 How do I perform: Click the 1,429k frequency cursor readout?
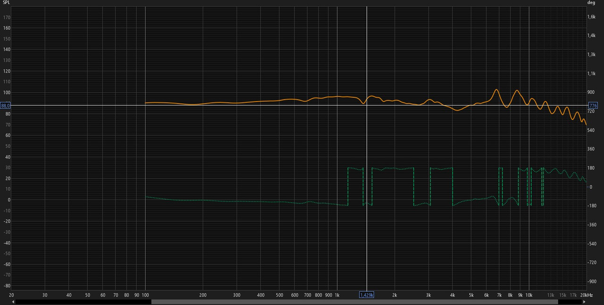(x=367, y=295)
